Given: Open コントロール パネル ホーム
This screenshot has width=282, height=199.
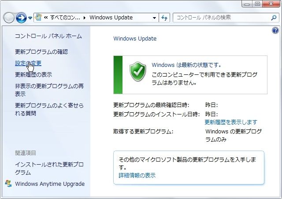Looking at the screenshot, I should pos(48,36).
